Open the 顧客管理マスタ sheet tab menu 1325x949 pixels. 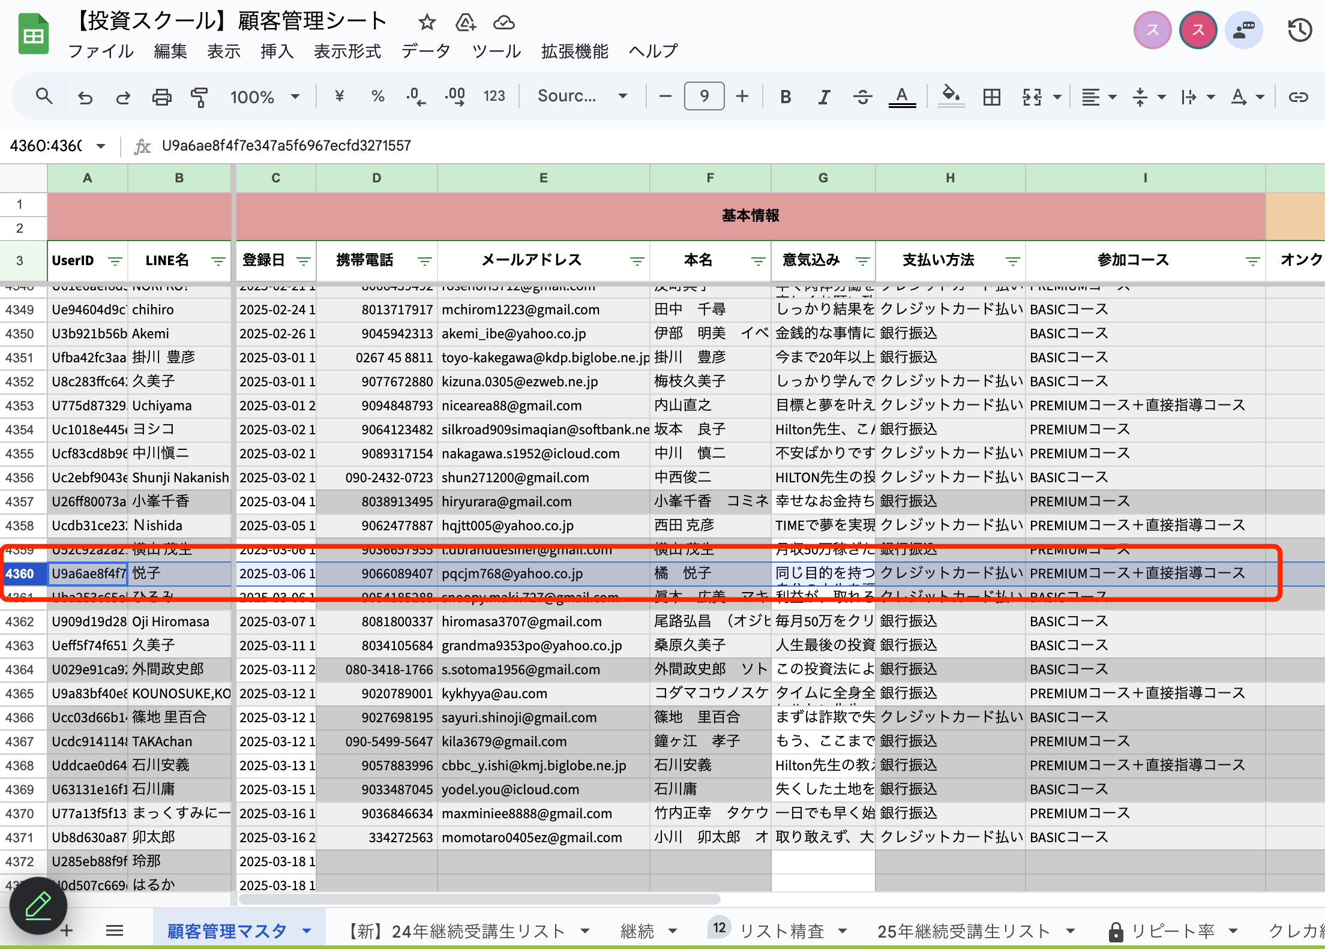tap(307, 930)
